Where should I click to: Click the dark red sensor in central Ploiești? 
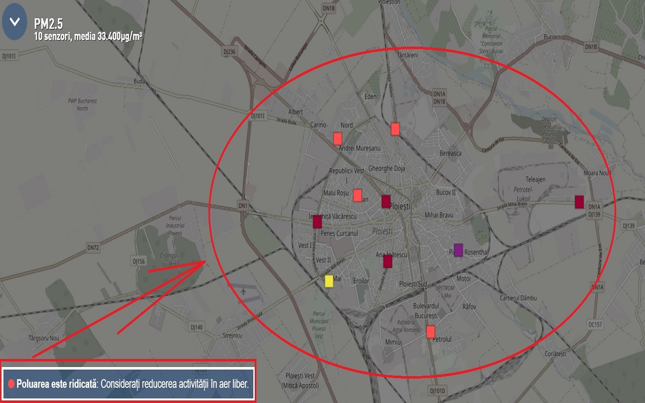coord(385,201)
